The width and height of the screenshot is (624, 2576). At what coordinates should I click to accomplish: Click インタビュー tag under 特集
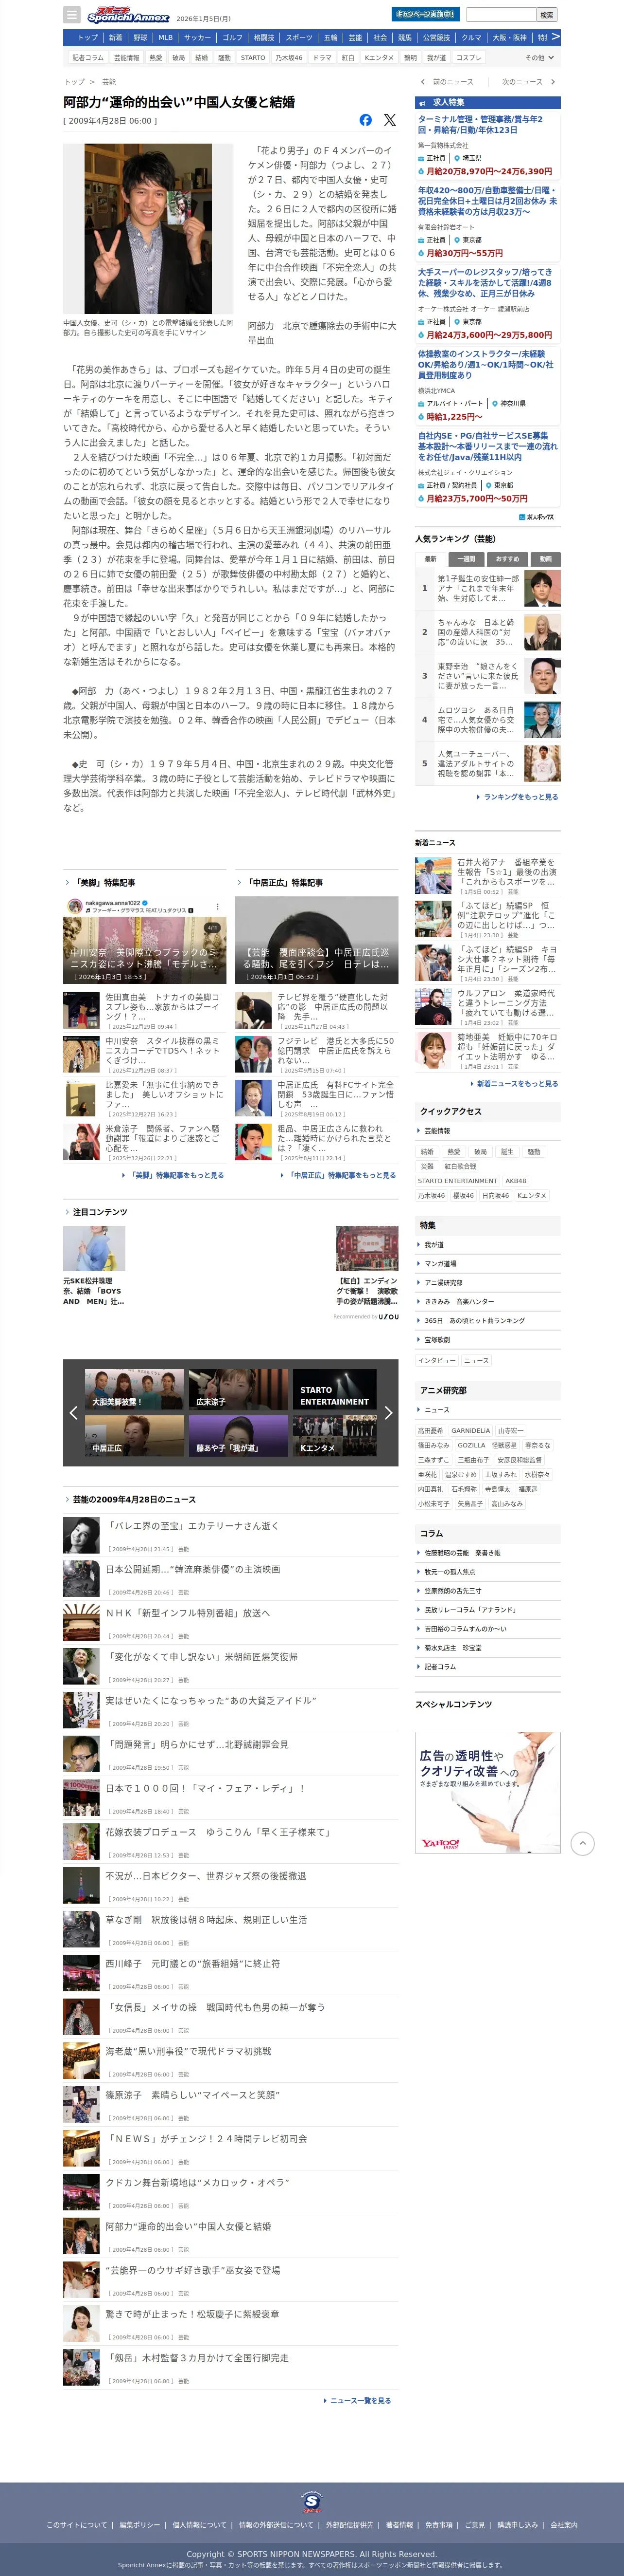point(436,1361)
